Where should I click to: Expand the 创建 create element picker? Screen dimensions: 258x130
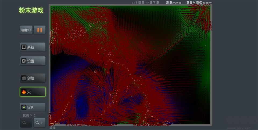pos(33,78)
